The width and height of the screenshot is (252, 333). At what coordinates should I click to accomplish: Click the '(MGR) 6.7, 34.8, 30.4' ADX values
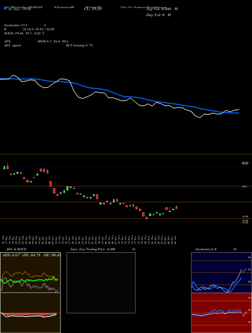point(52,41)
